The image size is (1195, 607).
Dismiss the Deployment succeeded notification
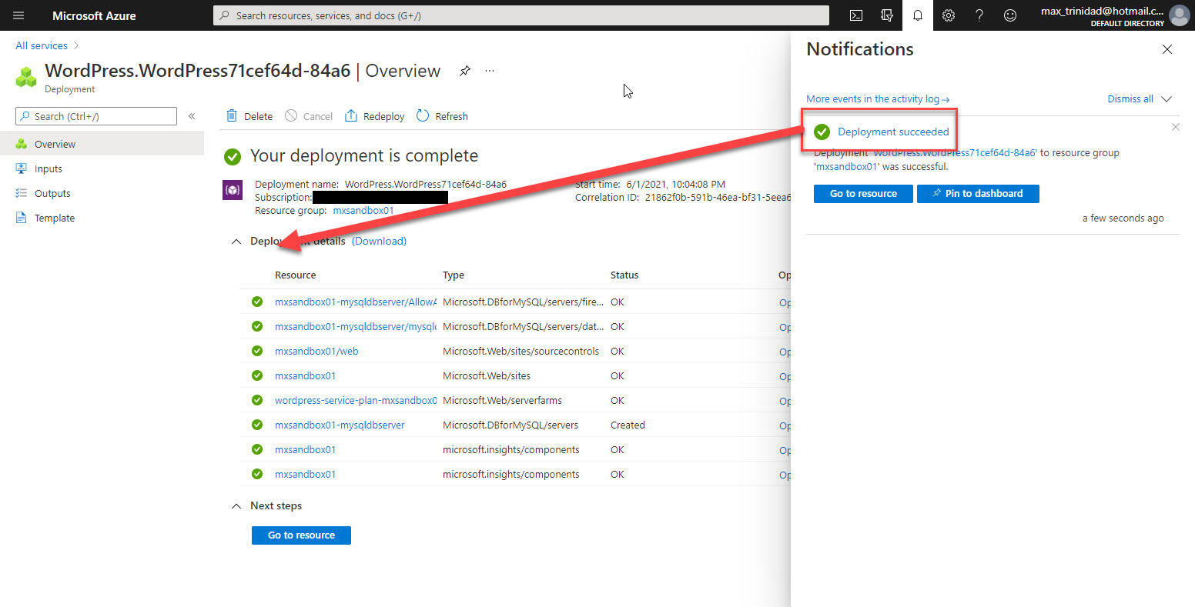tap(1175, 127)
